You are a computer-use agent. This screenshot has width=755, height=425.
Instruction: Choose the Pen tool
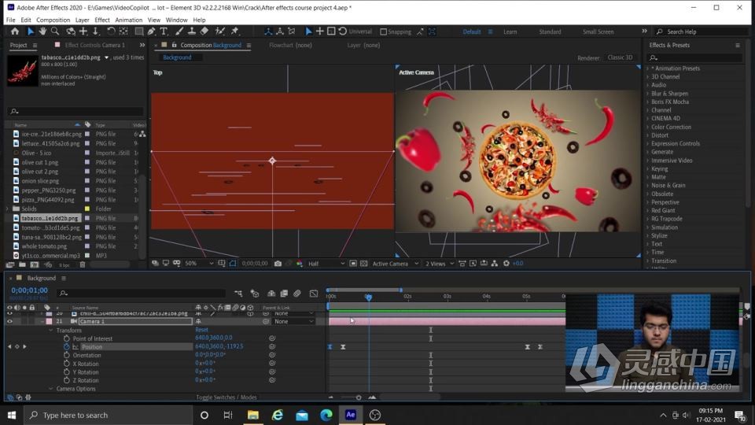point(151,31)
